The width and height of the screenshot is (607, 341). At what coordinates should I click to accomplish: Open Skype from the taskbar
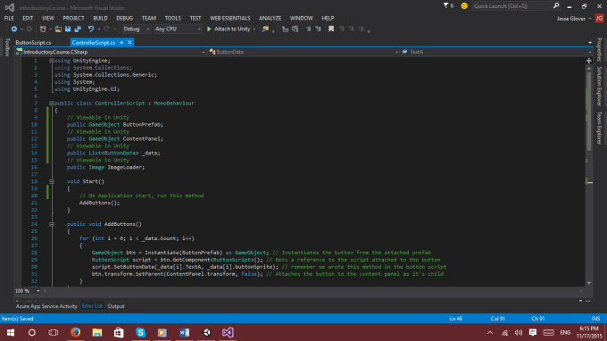(140, 332)
